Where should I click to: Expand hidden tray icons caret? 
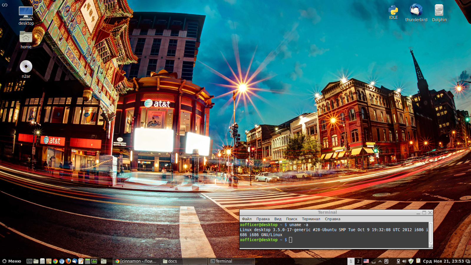click(380, 261)
